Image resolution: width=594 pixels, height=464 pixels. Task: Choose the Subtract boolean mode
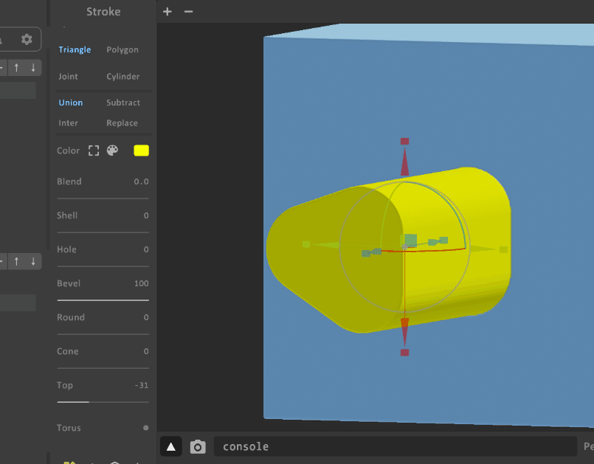point(123,103)
